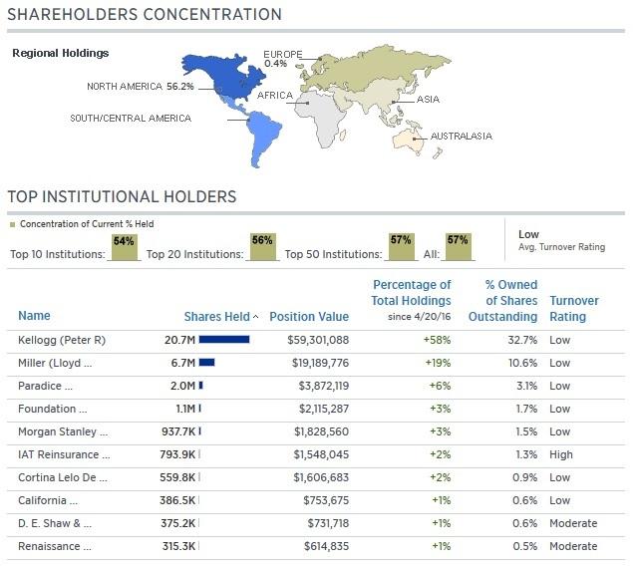This screenshot has height=570, width=636.
Task: Click the EUROPE 0.4% label
Action: 283,59
